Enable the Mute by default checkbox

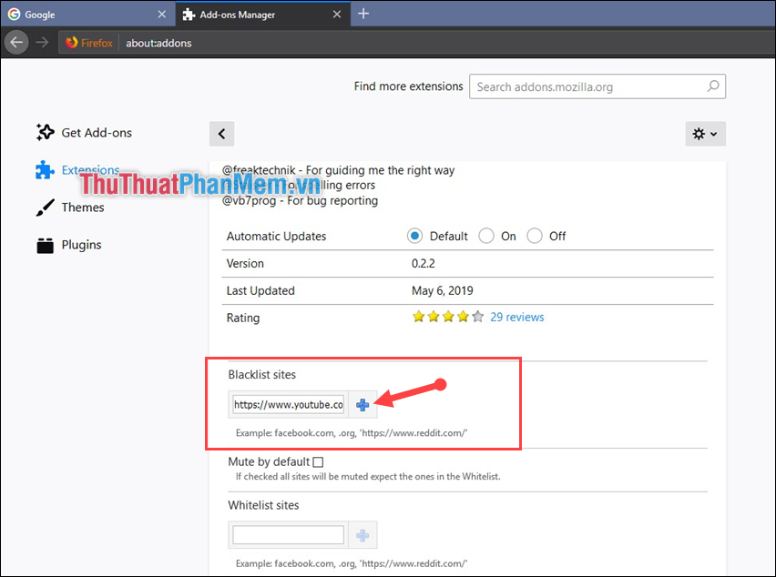click(x=317, y=461)
